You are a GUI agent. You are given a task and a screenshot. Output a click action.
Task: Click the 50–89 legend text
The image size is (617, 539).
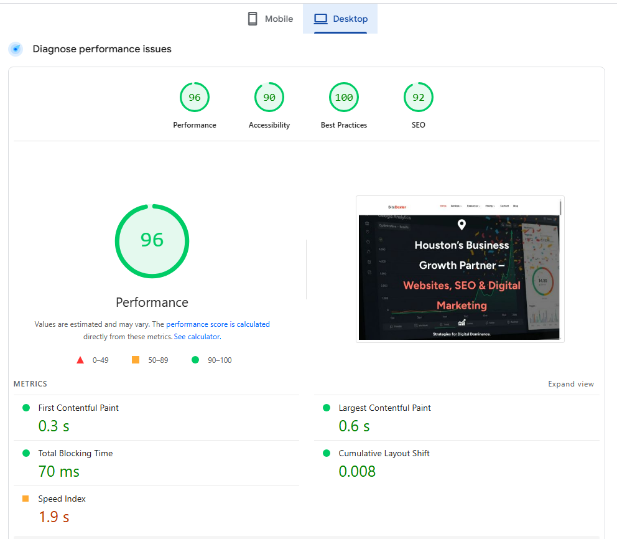pyautogui.click(x=158, y=360)
